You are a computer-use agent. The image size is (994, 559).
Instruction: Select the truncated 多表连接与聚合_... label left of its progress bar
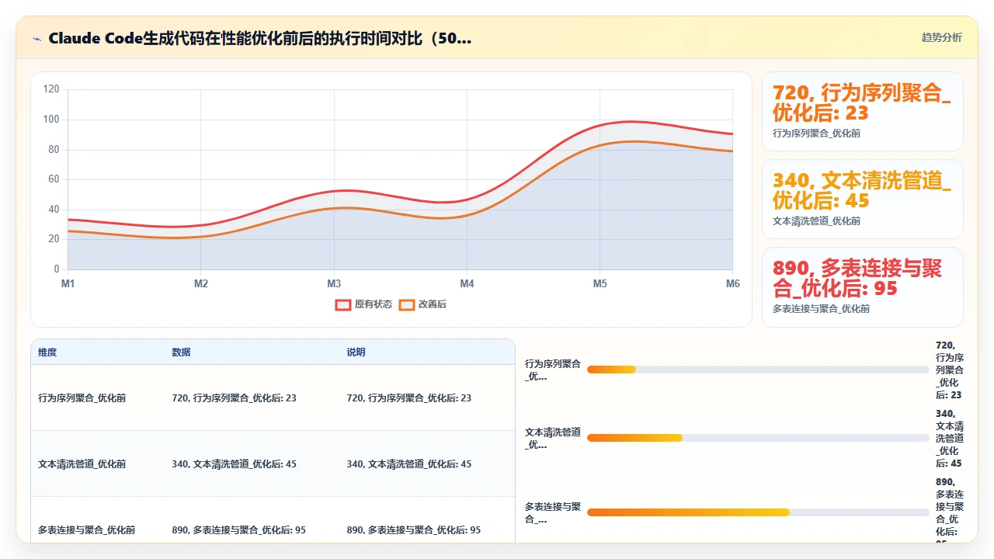[552, 513]
